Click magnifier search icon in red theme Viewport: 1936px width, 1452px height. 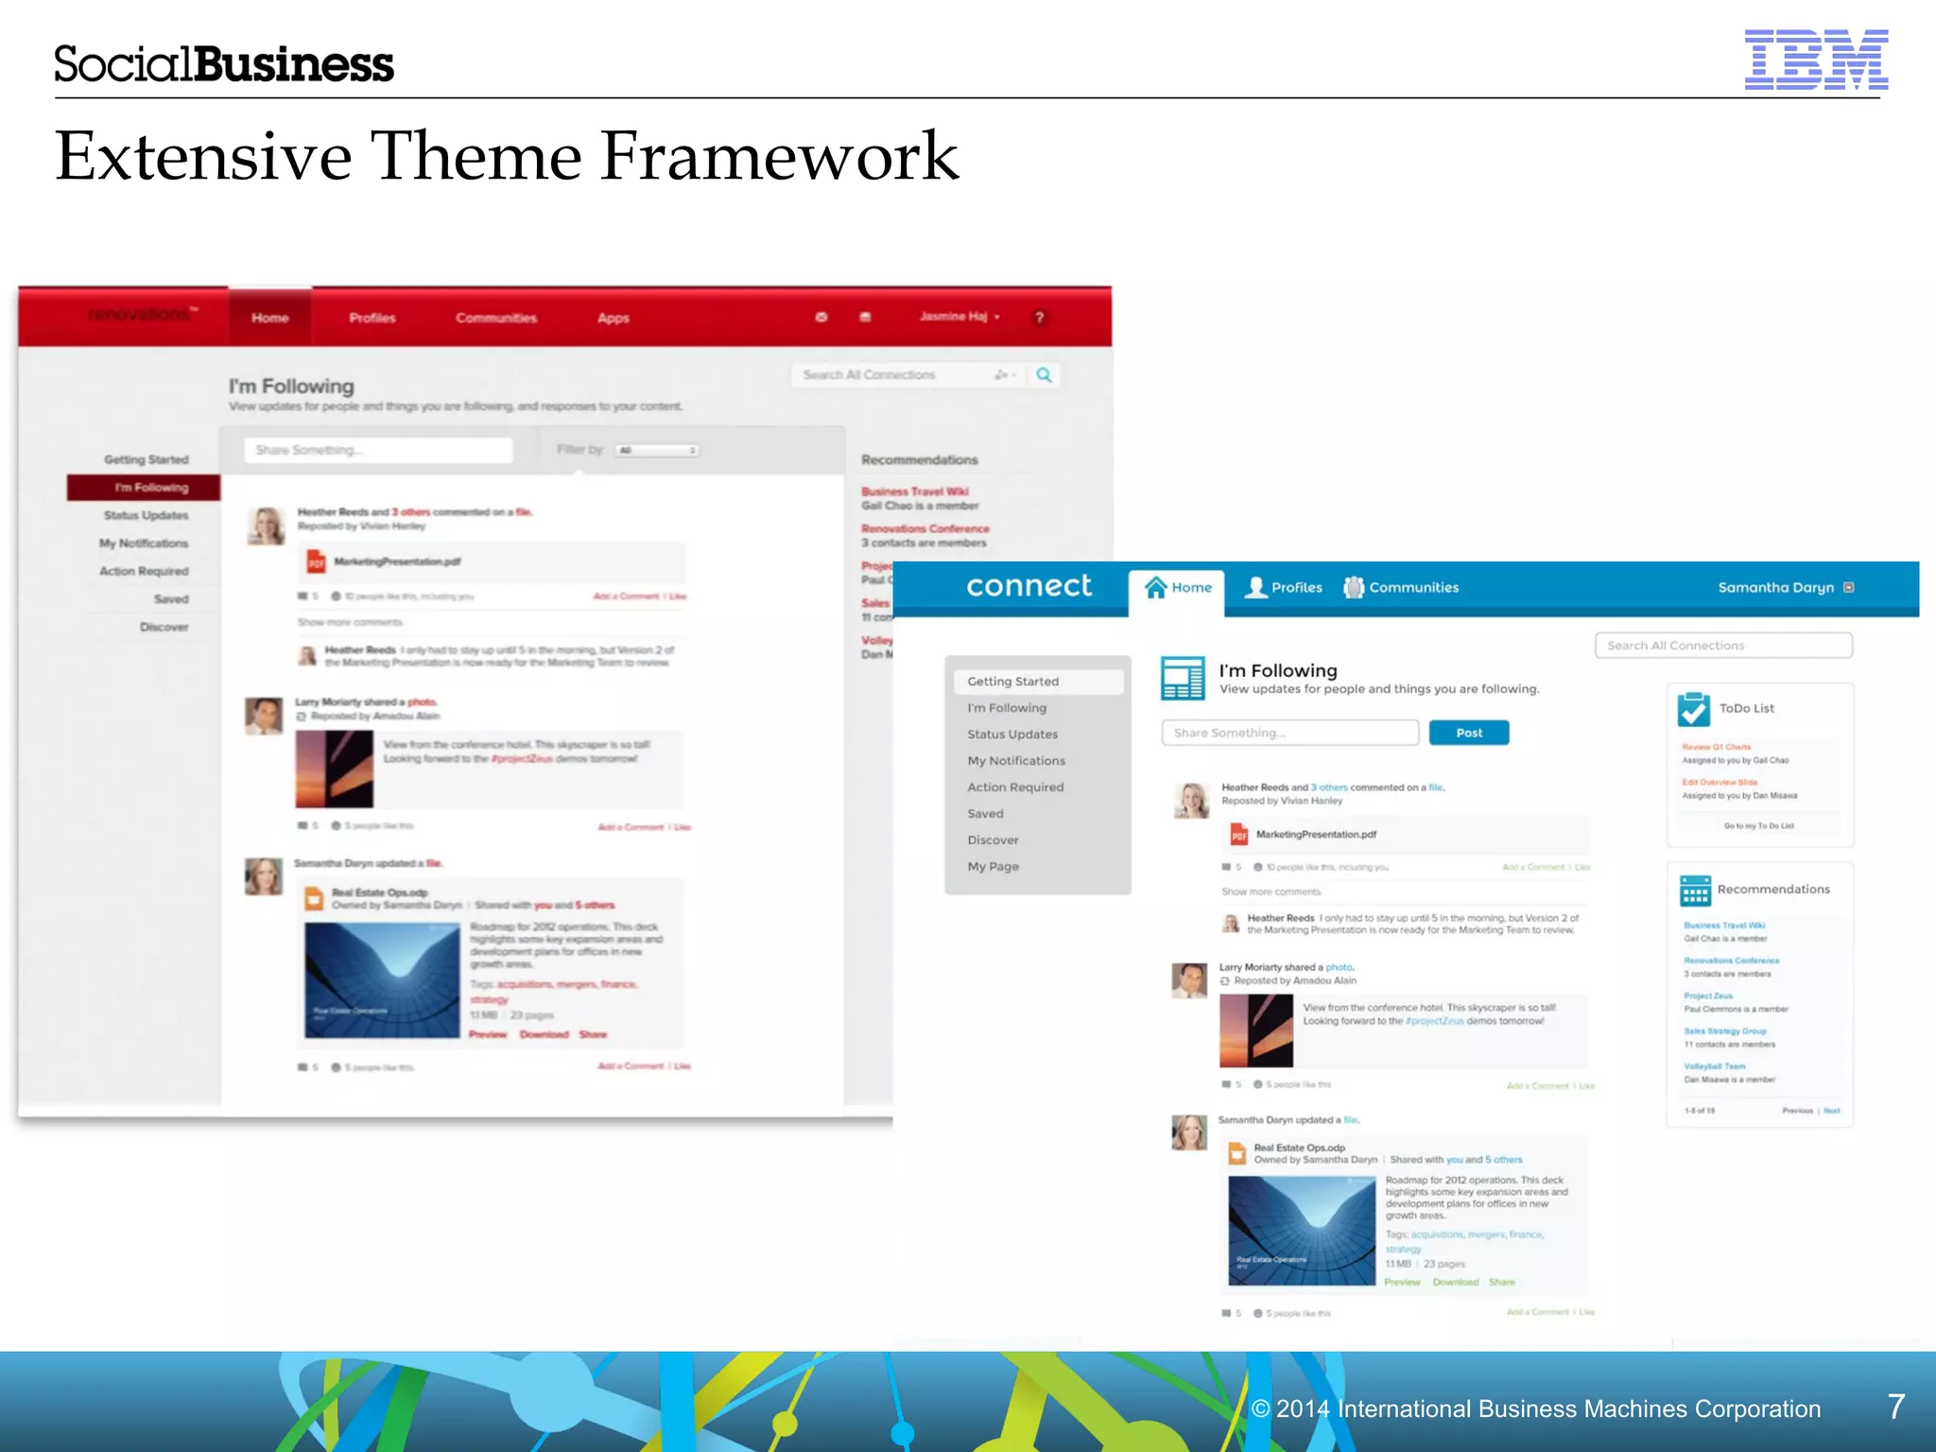coord(1044,375)
